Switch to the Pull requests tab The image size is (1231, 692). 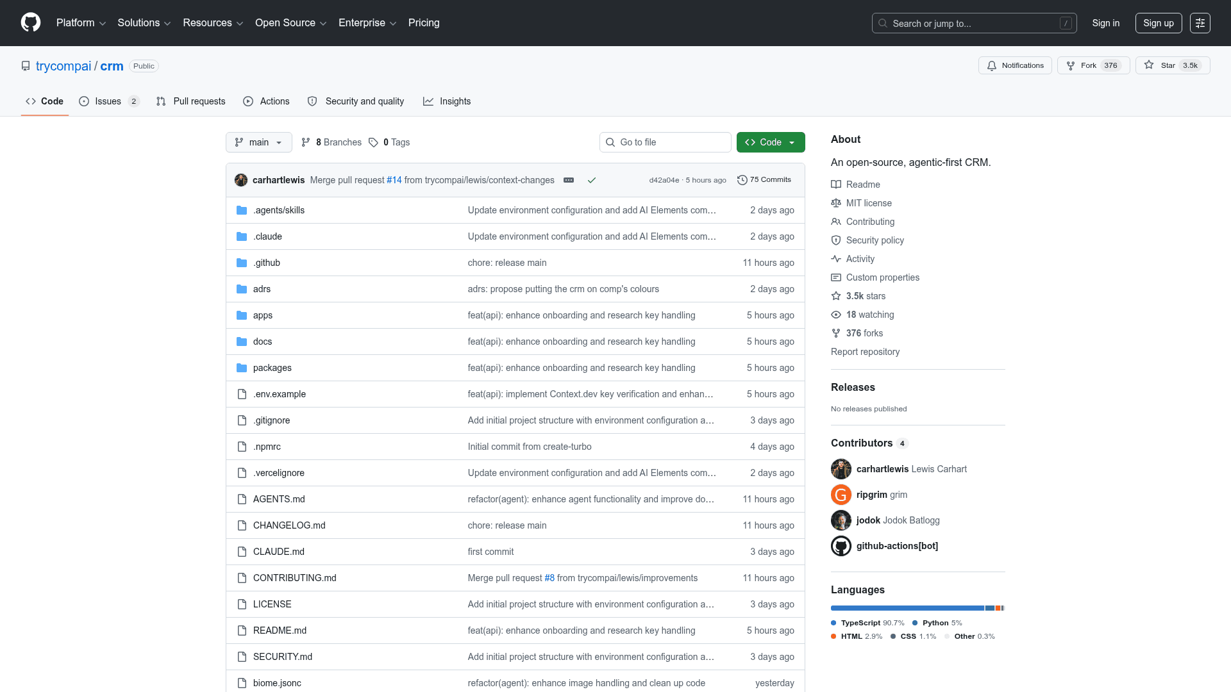(x=191, y=101)
